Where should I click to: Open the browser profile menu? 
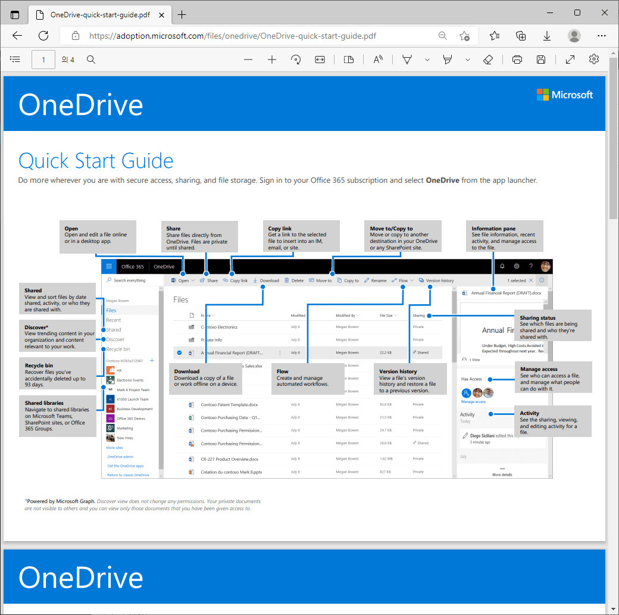tap(574, 36)
